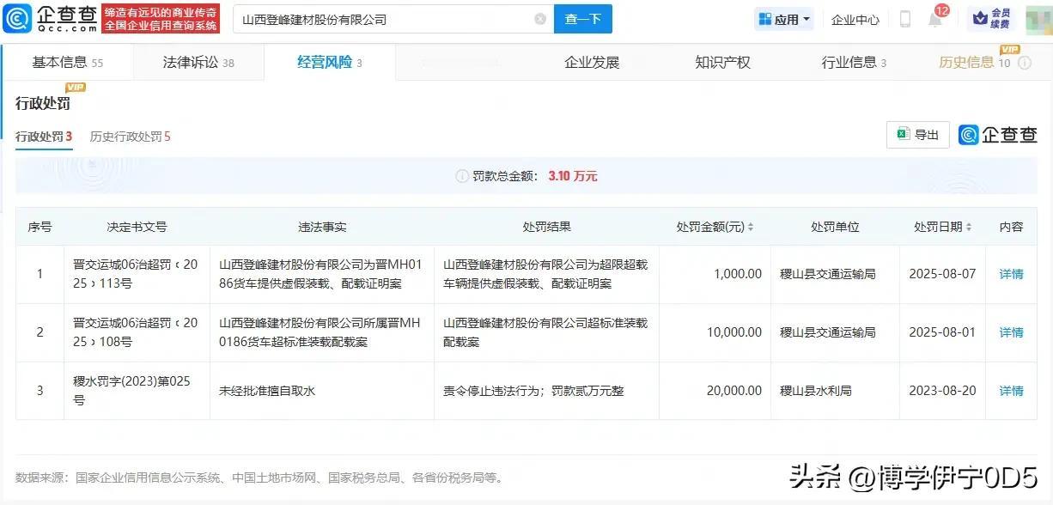The height and width of the screenshot is (505, 1053).
Task: Click the 20,000.00 penalty amount
Action: (x=734, y=391)
